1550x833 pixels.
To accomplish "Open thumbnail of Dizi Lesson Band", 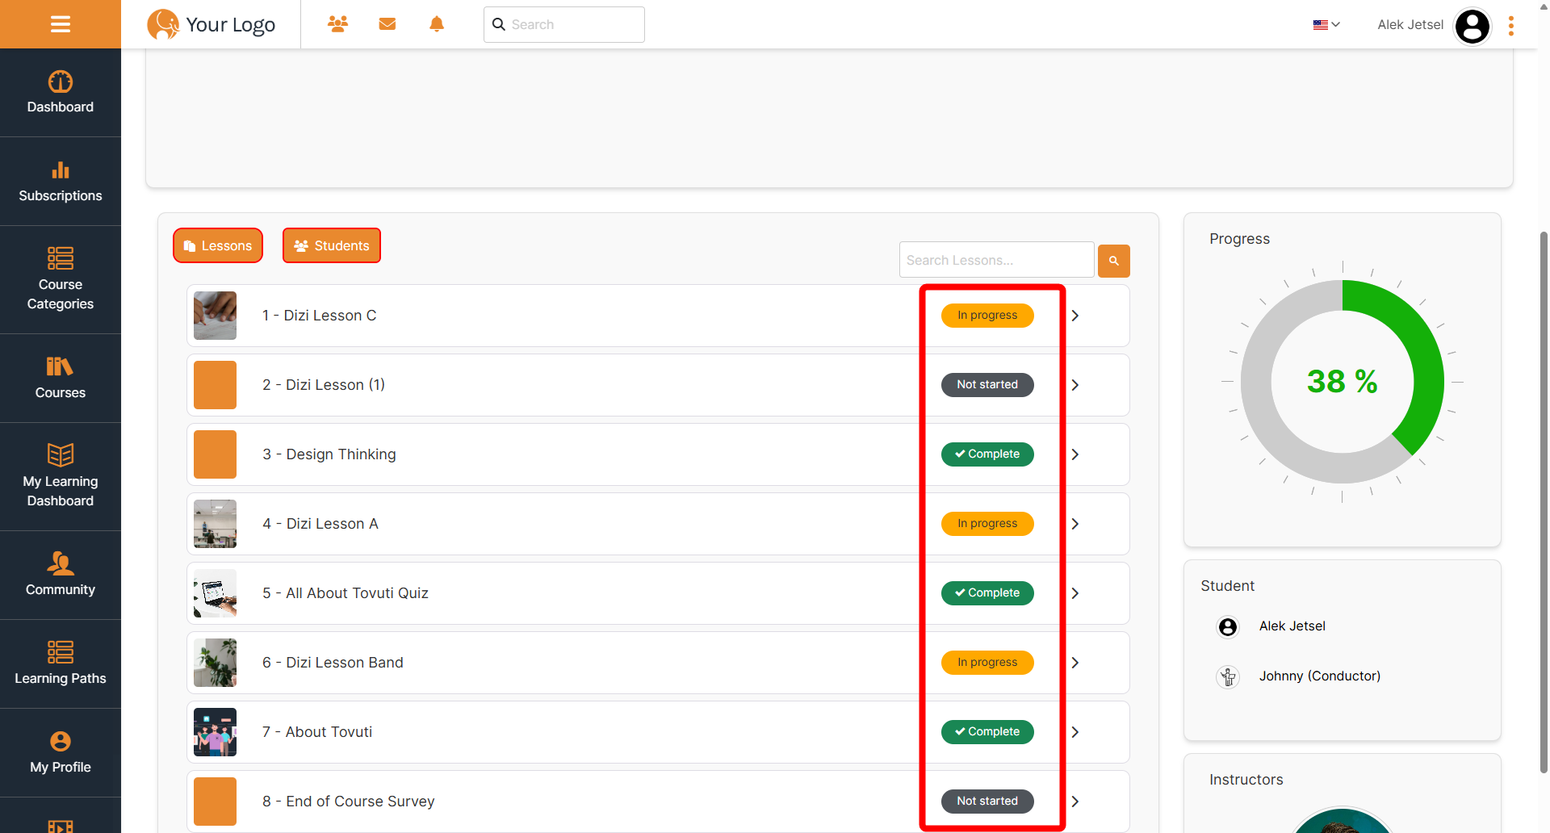I will (215, 663).
